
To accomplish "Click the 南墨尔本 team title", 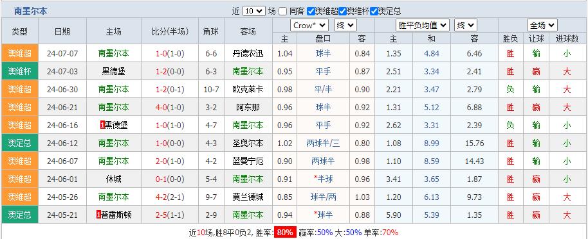I will tap(30, 11).
